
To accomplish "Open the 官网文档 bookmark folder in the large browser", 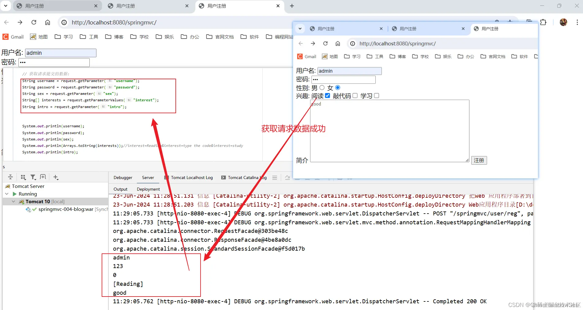I will point(220,37).
